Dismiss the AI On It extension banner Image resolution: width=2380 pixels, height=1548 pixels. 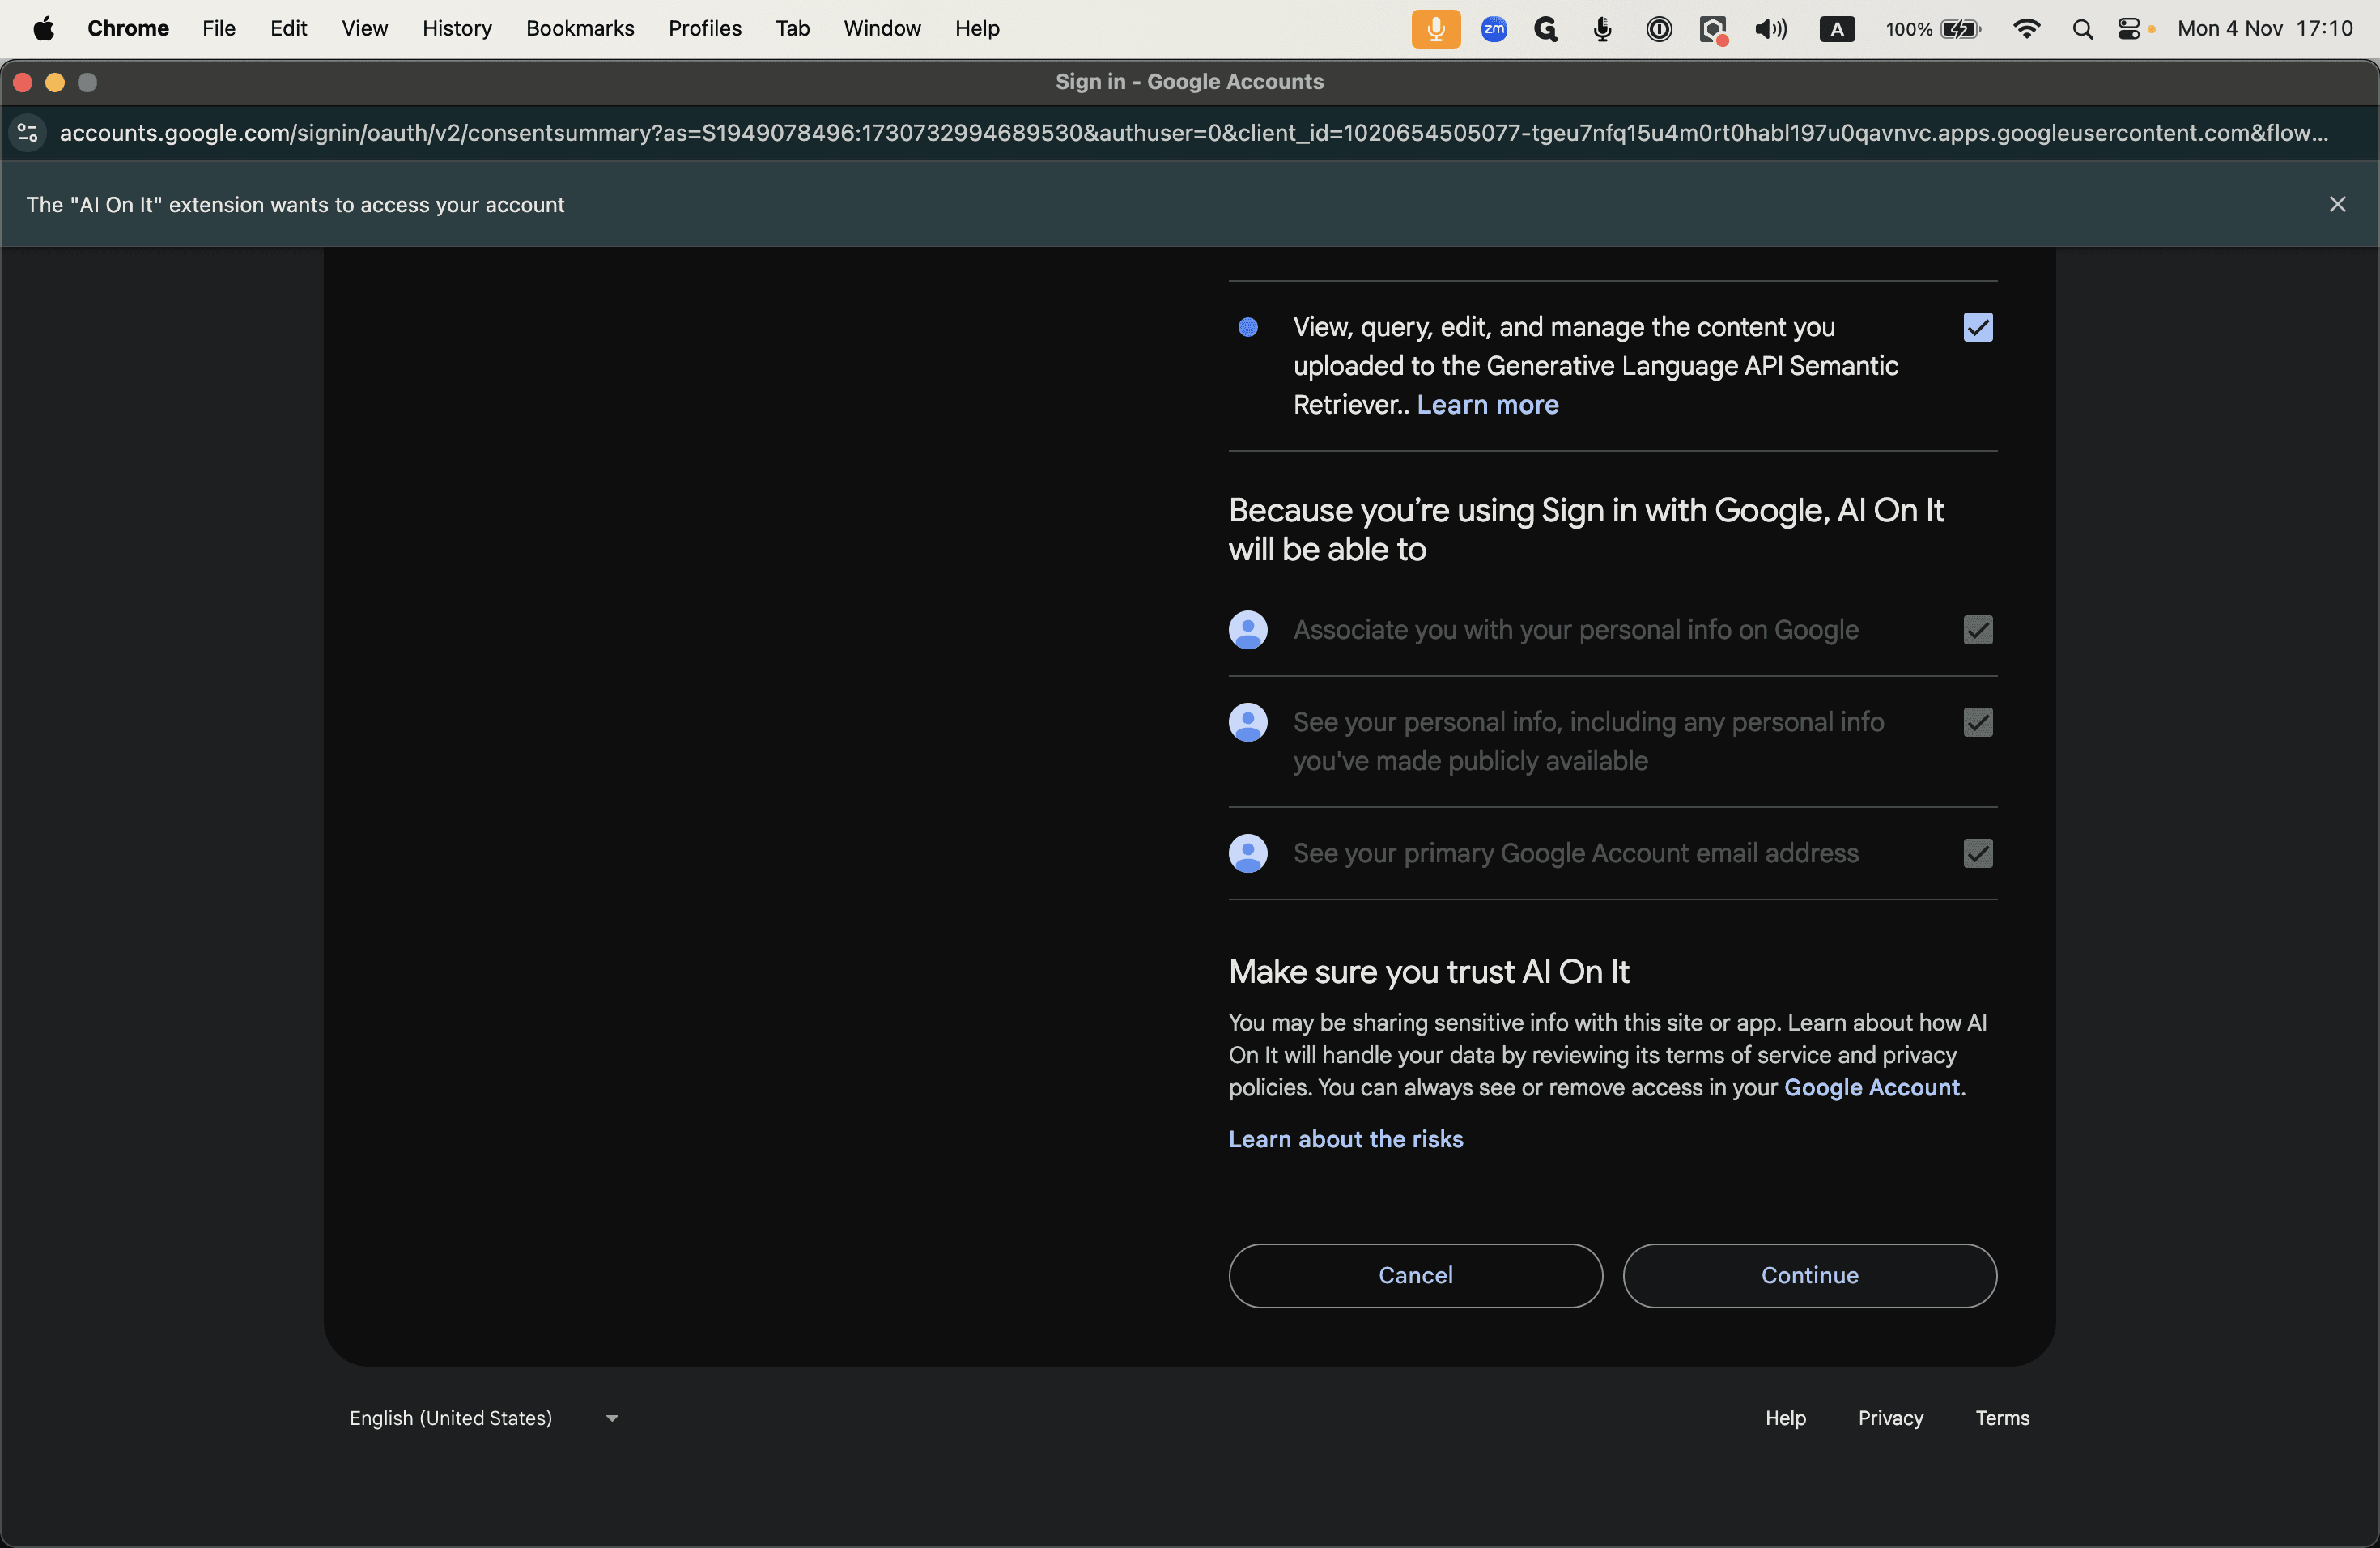pyautogui.click(x=2337, y=204)
